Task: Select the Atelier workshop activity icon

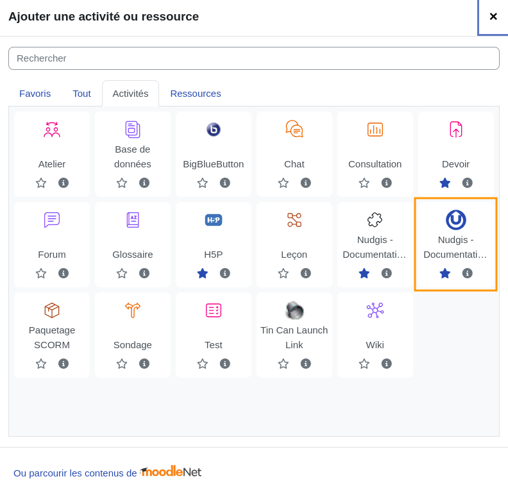Action: tap(52, 130)
